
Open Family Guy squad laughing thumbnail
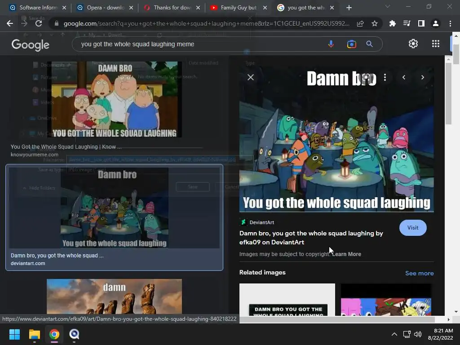click(115, 99)
